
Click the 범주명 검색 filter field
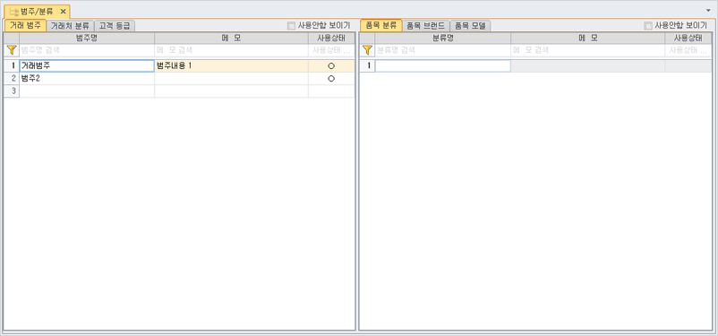coord(87,50)
